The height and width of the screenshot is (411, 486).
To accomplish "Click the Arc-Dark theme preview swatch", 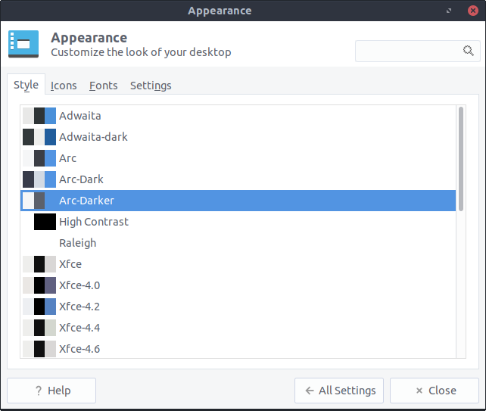I will click(39, 179).
